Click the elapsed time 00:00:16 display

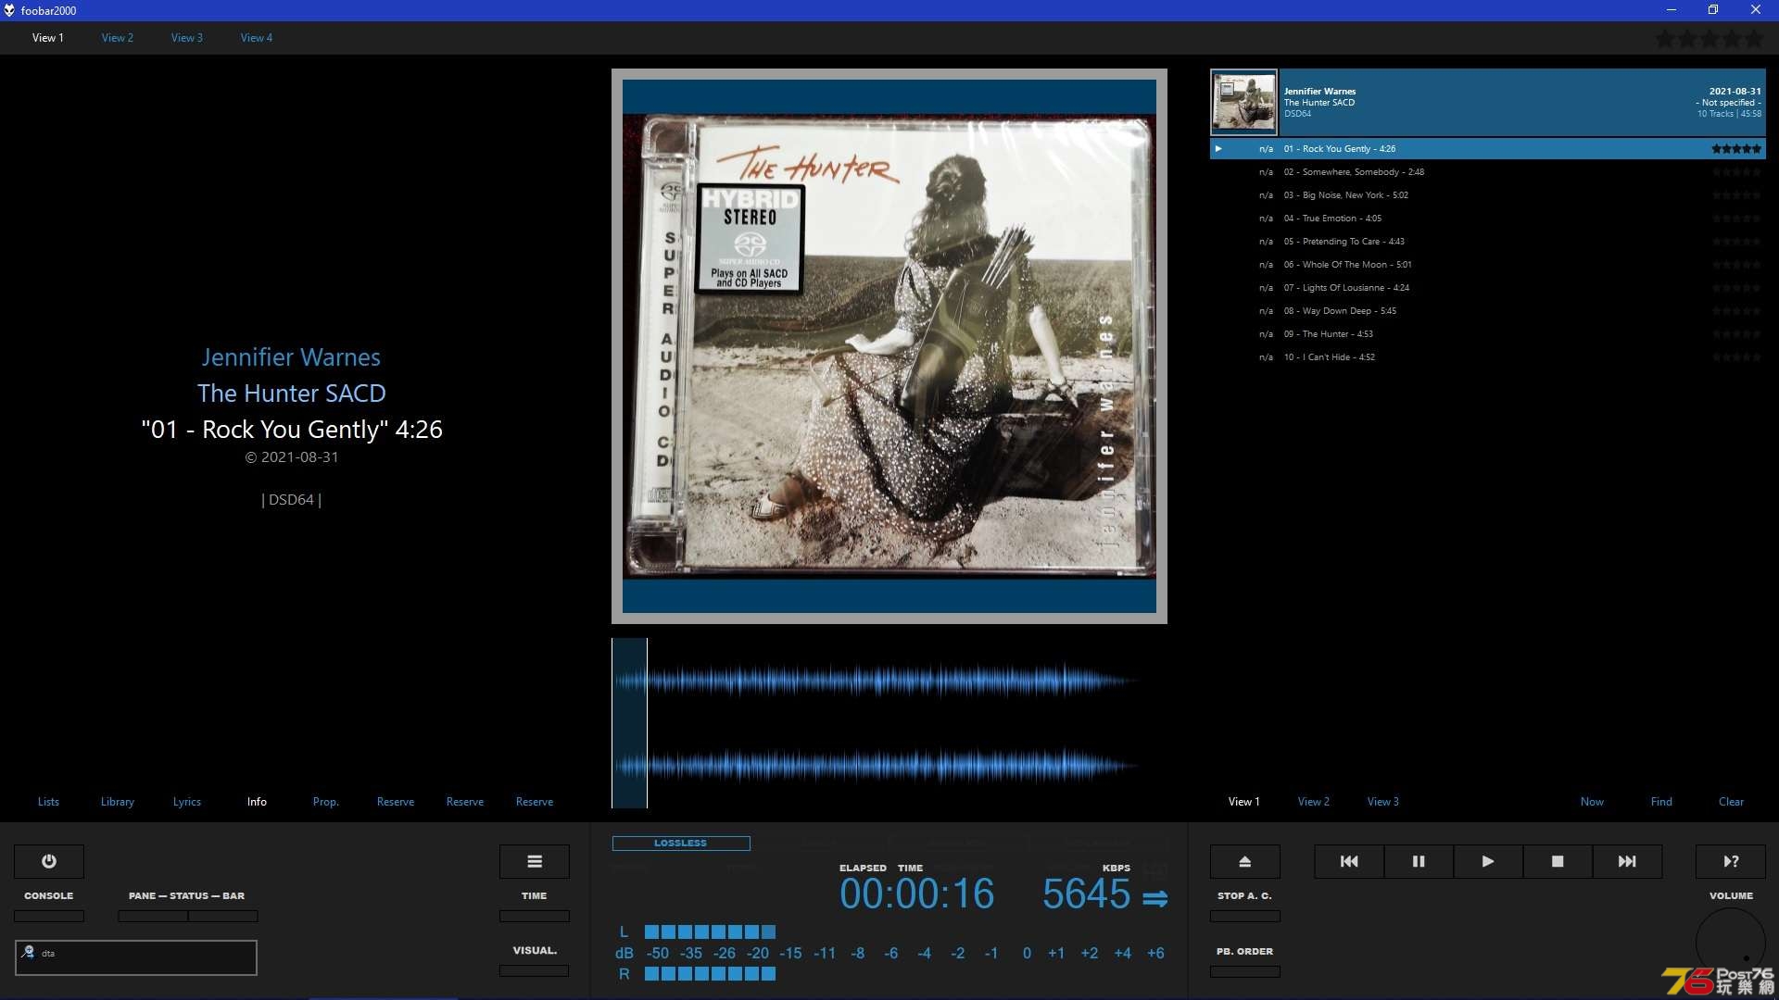point(916,894)
